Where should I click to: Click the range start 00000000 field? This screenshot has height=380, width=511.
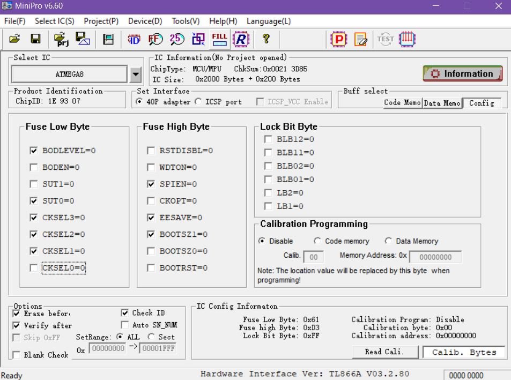[x=108, y=348]
